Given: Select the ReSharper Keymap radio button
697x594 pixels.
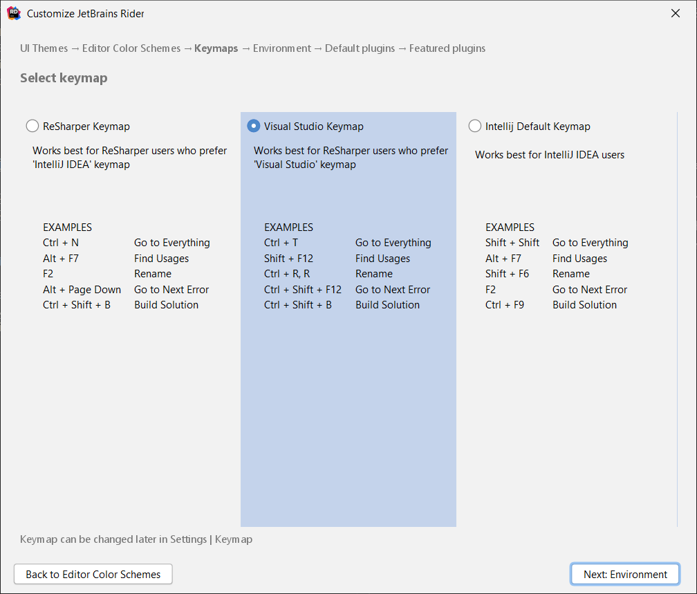Looking at the screenshot, I should pos(32,126).
